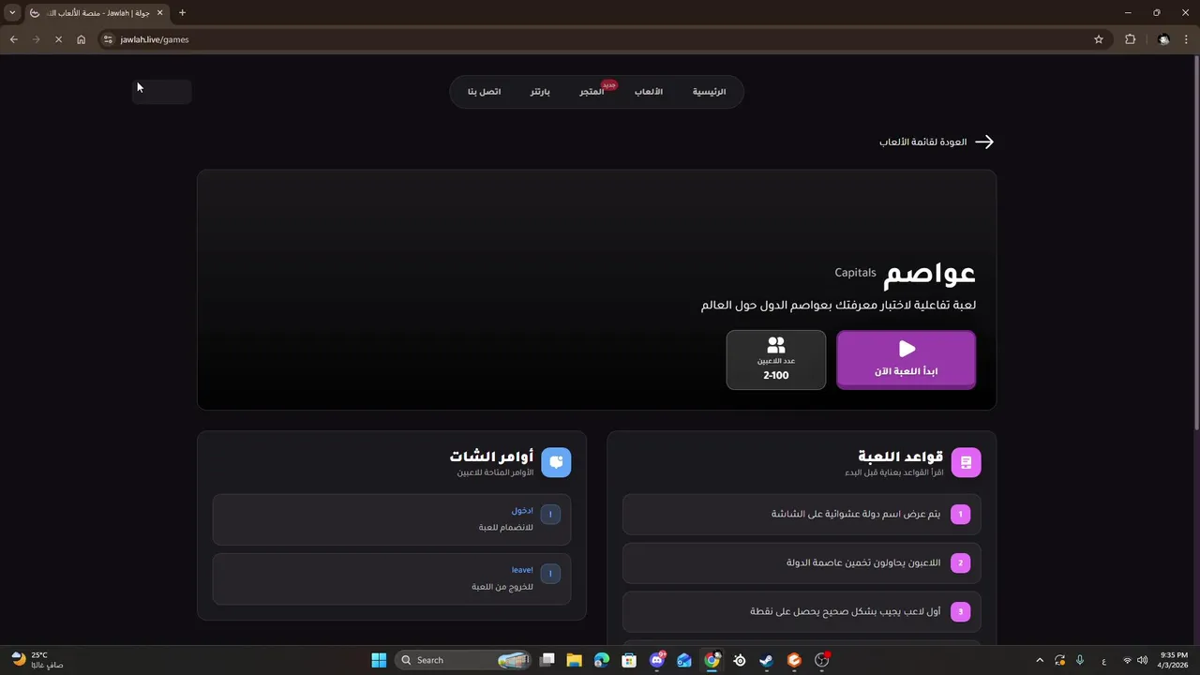Click the العودة لقائمة الألعاب link
The height and width of the screenshot is (675, 1200).
pos(922,142)
